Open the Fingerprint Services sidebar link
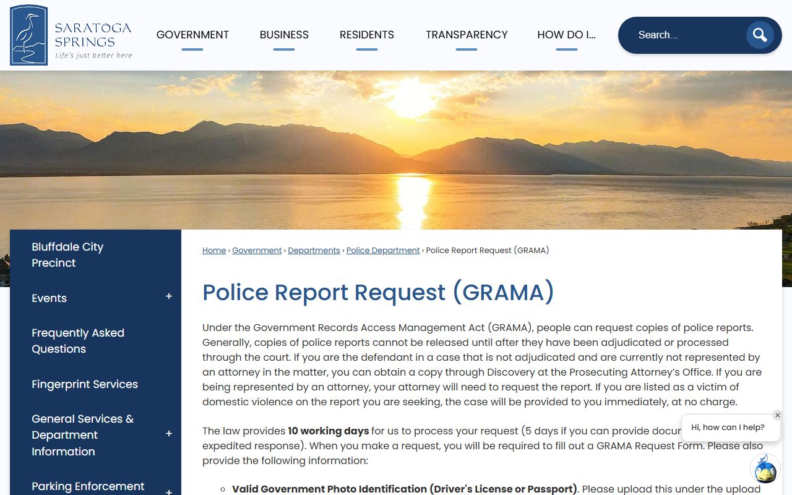The image size is (792, 495). (85, 384)
